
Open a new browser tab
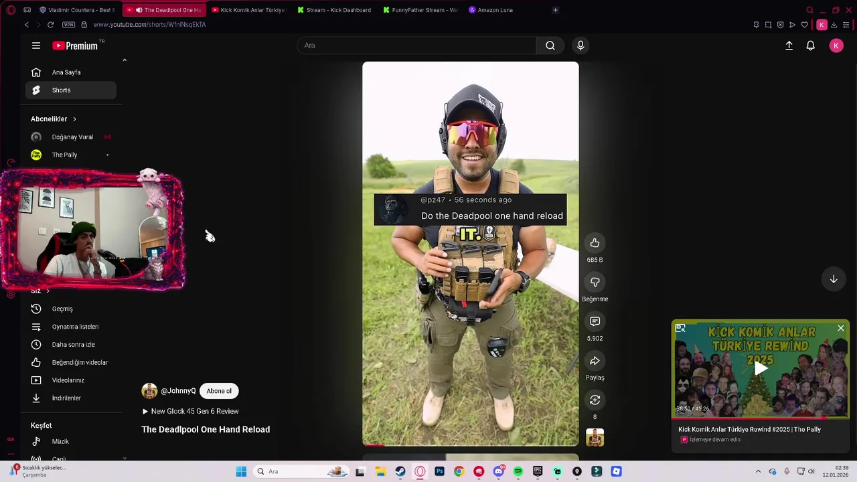click(555, 10)
